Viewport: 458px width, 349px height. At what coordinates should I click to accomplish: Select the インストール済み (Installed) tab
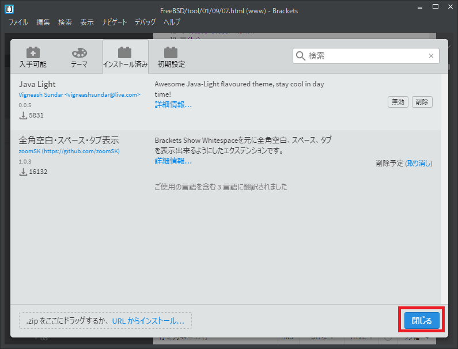[x=126, y=57]
